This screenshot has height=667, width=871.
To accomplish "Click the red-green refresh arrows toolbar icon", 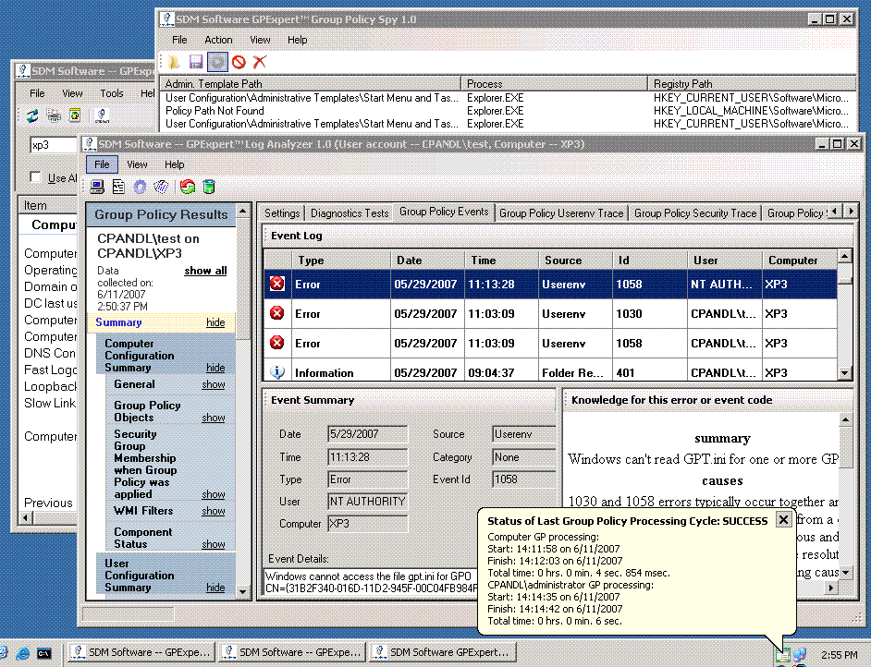I will pyautogui.click(x=188, y=187).
